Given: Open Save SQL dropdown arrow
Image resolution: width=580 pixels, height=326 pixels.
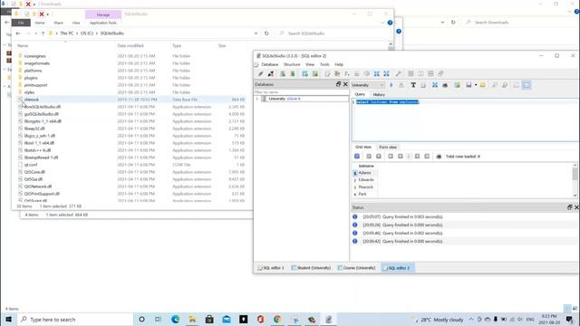Looking at the screenshot, I should [476, 85].
